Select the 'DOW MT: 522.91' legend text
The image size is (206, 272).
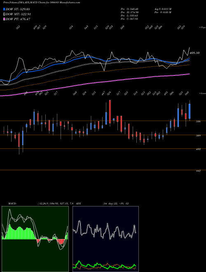coord(18,14)
